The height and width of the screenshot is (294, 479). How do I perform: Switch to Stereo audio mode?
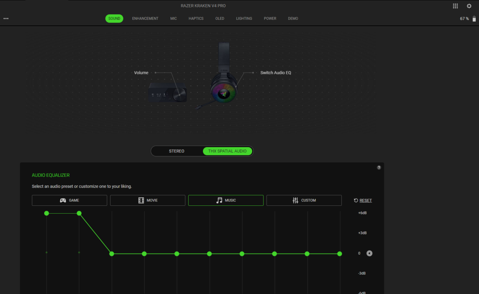pyautogui.click(x=176, y=151)
